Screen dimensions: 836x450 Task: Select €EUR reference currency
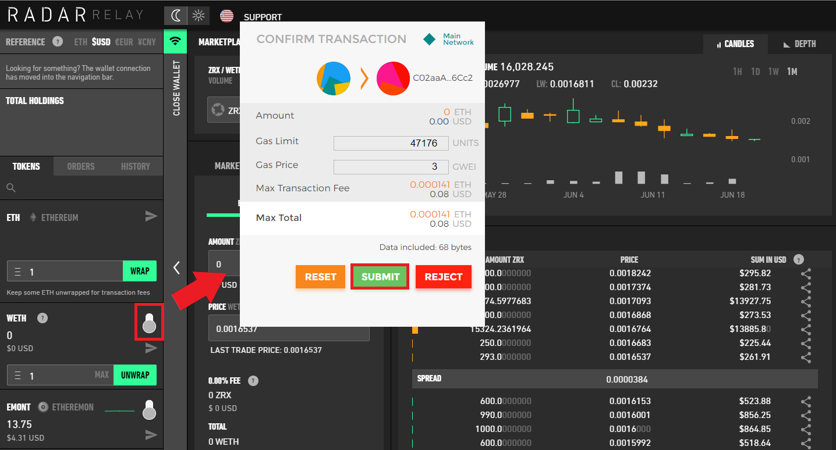(124, 42)
